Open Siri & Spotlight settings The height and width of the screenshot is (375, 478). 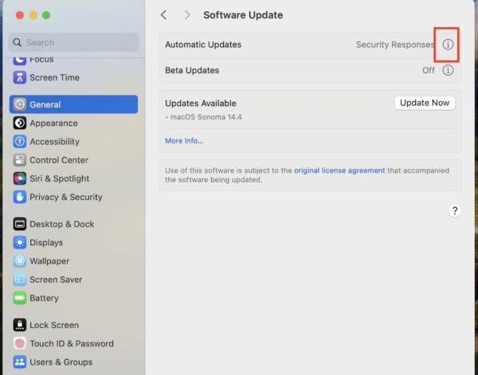click(x=59, y=179)
